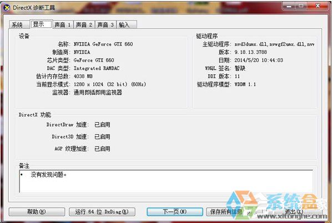Screen dimensions: 333x223
Task: Click driver model value WDDM 1.1
Action: point(245,84)
